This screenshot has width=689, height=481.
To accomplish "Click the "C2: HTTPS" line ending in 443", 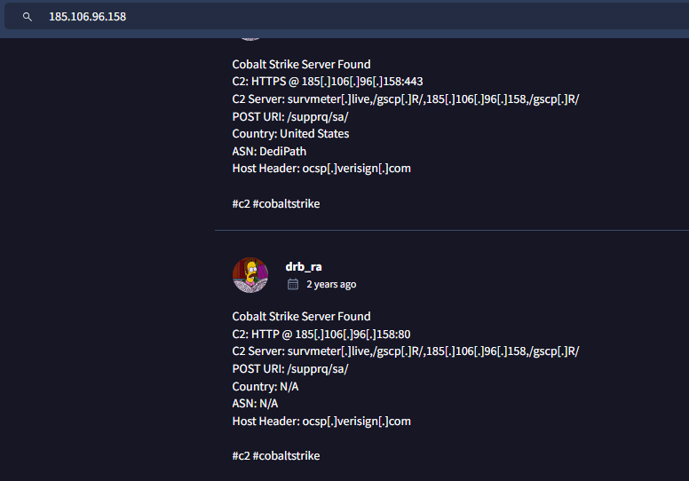I will [x=328, y=82].
